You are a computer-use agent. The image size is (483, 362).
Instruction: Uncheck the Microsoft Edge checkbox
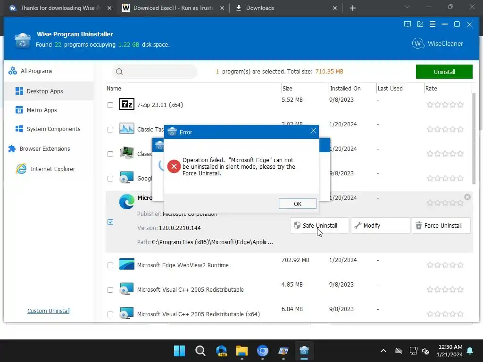[x=110, y=222]
